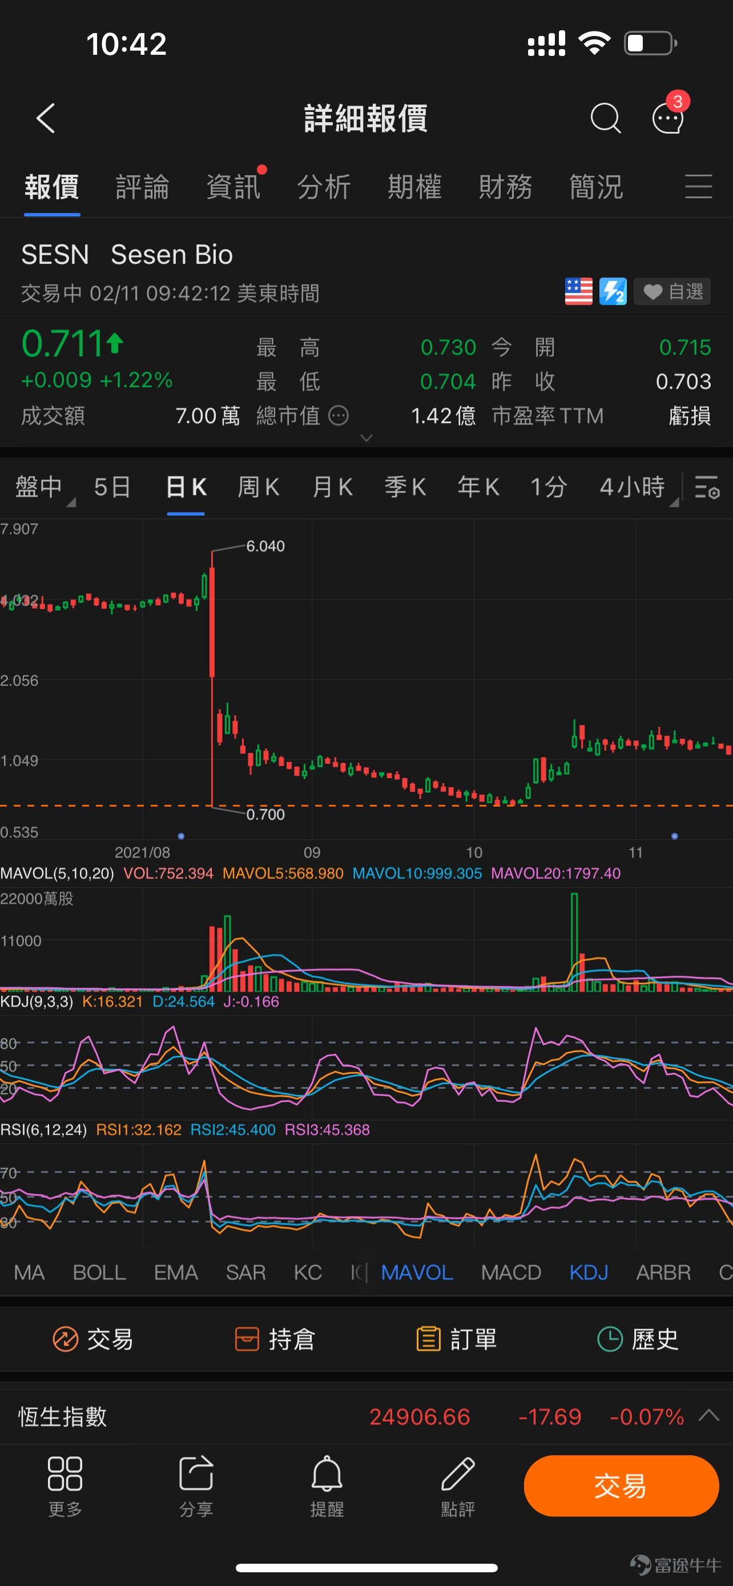Viewport: 733px width, 1586px height.
Task: Open the 歷史 history shortcut
Action: click(638, 1339)
